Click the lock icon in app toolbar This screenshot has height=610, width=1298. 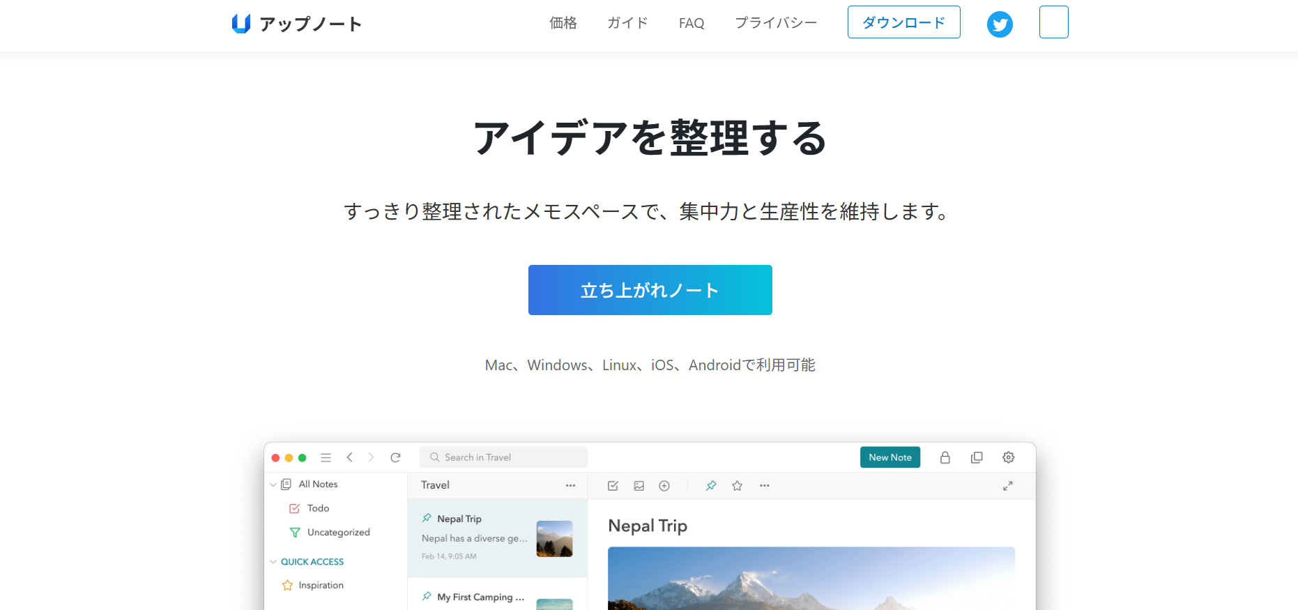945,457
